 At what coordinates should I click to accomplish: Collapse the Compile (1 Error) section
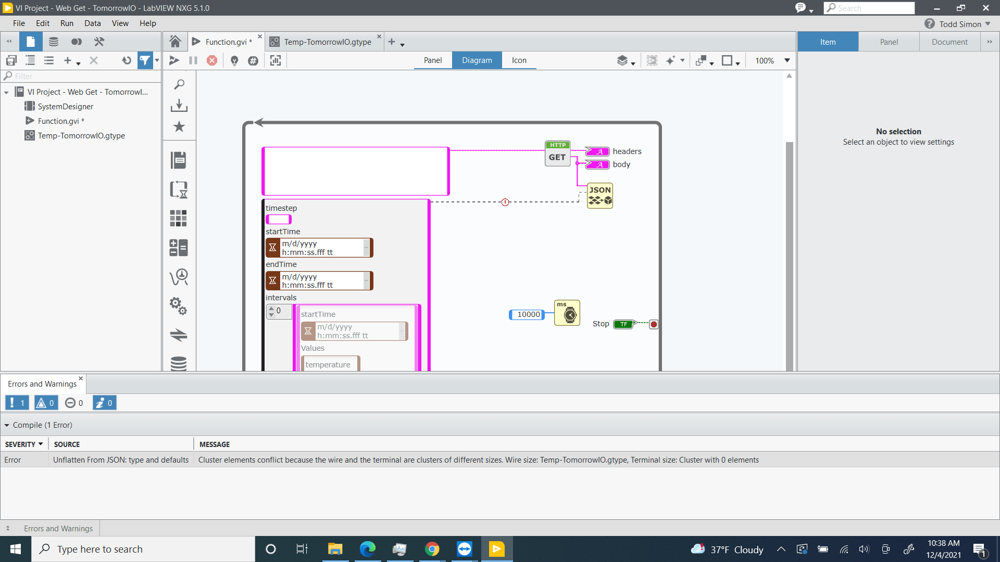click(x=7, y=425)
